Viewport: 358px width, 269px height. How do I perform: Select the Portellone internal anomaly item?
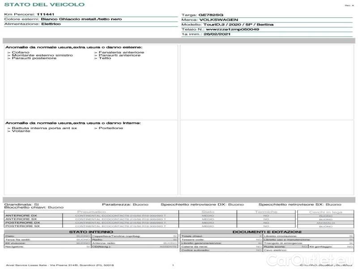pyautogui.click(x=111, y=128)
